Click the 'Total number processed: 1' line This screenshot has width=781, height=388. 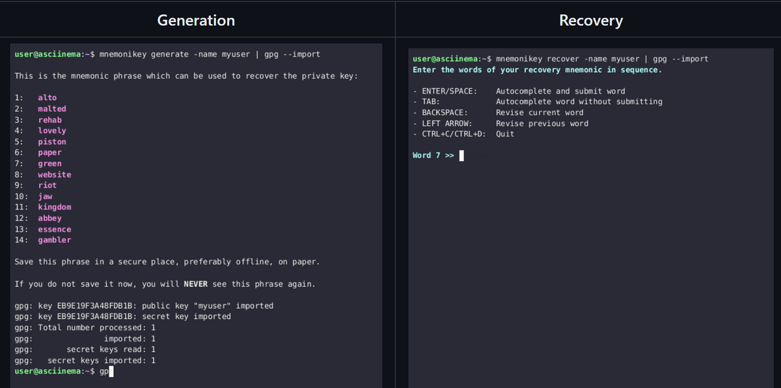tap(85, 328)
